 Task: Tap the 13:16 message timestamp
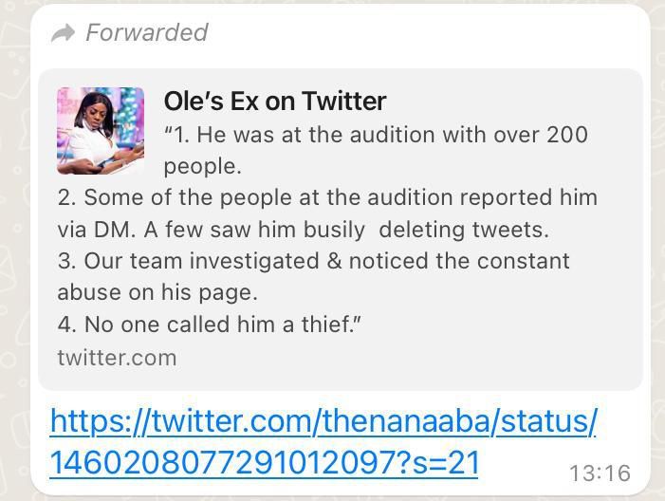pyautogui.click(x=600, y=473)
